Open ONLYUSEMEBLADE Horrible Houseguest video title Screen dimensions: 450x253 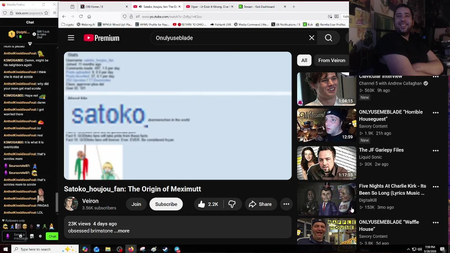391,116
